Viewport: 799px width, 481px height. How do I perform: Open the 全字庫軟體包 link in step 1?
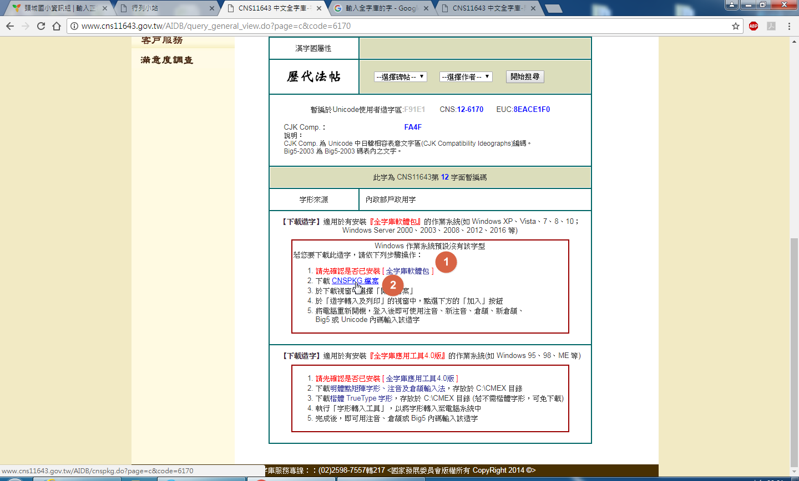408,272
